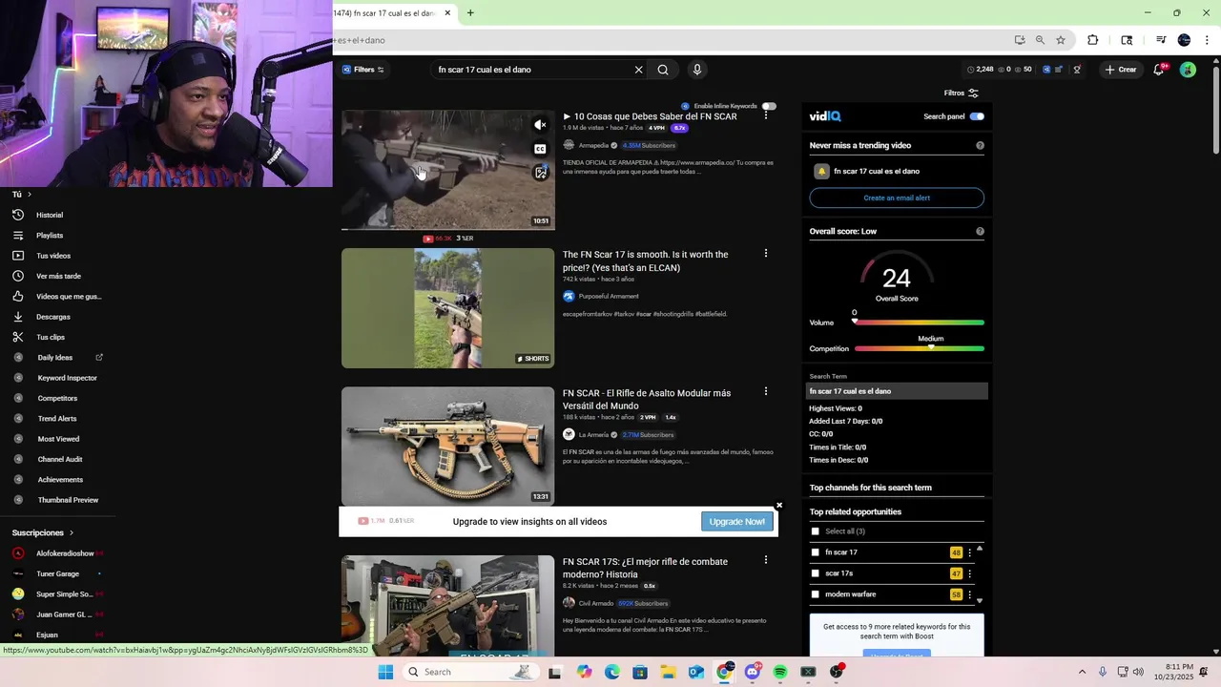This screenshot has width=1221, height=687.
Task: Open vidIQ Keyword Inspector
Action: pyautogui.click(x=67, y=378)
